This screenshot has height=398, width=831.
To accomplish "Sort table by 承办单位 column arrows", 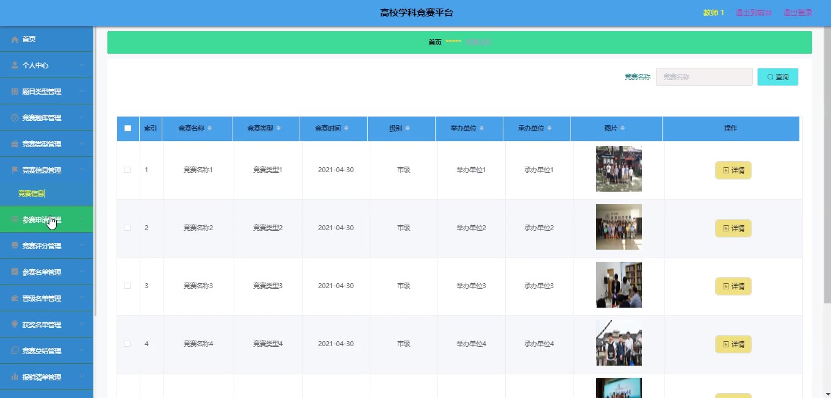I will [x=550, y=128].
